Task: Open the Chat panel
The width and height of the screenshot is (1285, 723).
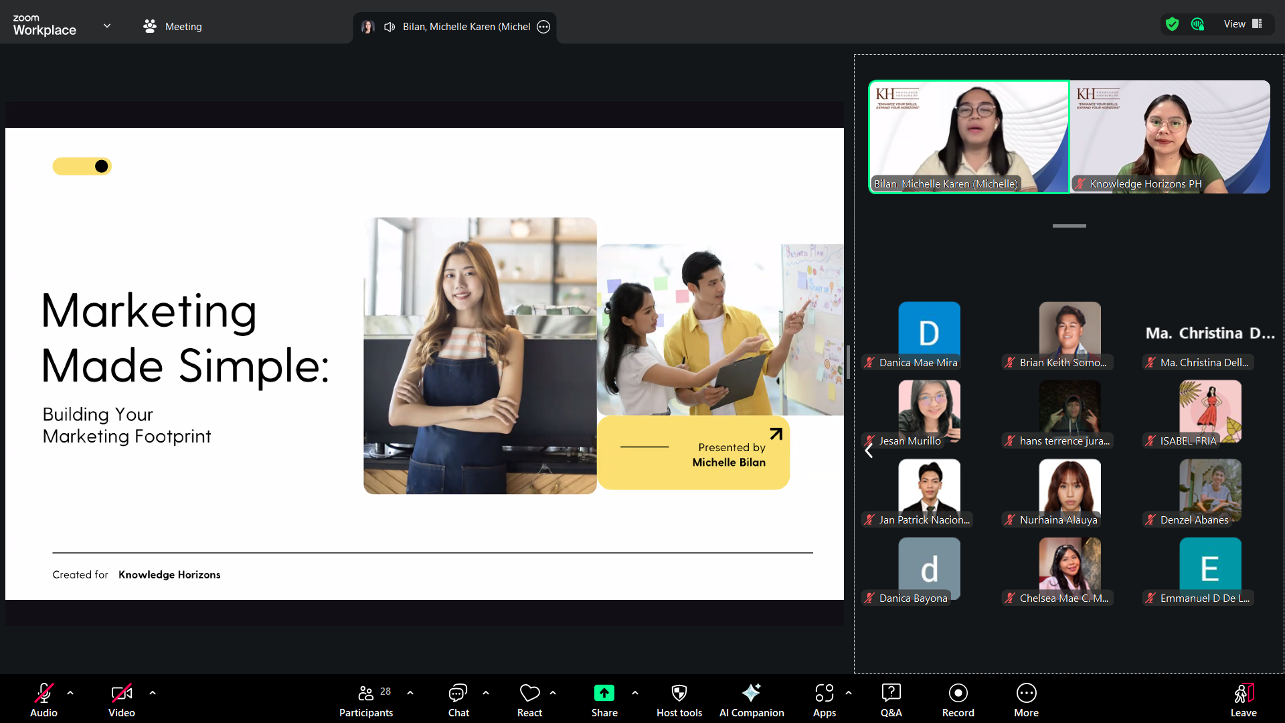Action: (x=458, y=693)
